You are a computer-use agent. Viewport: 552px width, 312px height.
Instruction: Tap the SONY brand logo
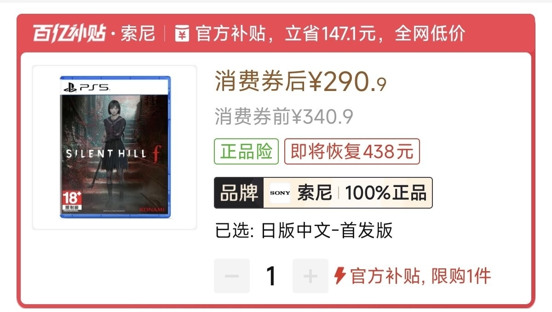[x=280, y=193]
